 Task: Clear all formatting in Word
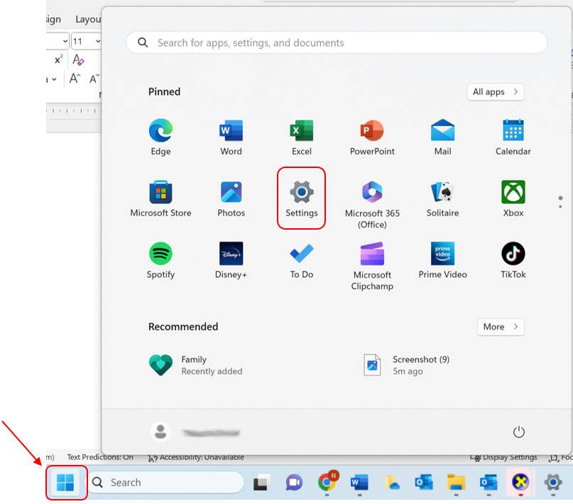coord(78,60)
